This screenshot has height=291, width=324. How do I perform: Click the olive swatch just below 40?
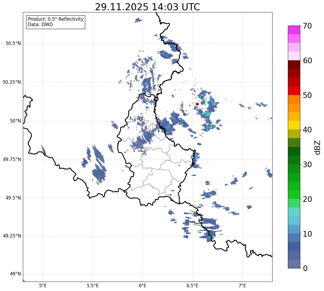coord(294,134)
